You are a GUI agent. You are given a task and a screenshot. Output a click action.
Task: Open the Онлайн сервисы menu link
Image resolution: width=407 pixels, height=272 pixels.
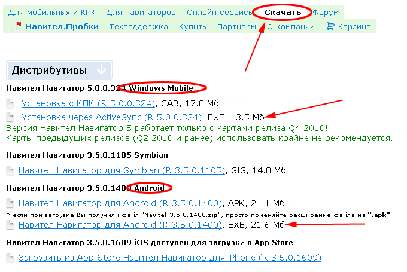[x=219, y=12]
